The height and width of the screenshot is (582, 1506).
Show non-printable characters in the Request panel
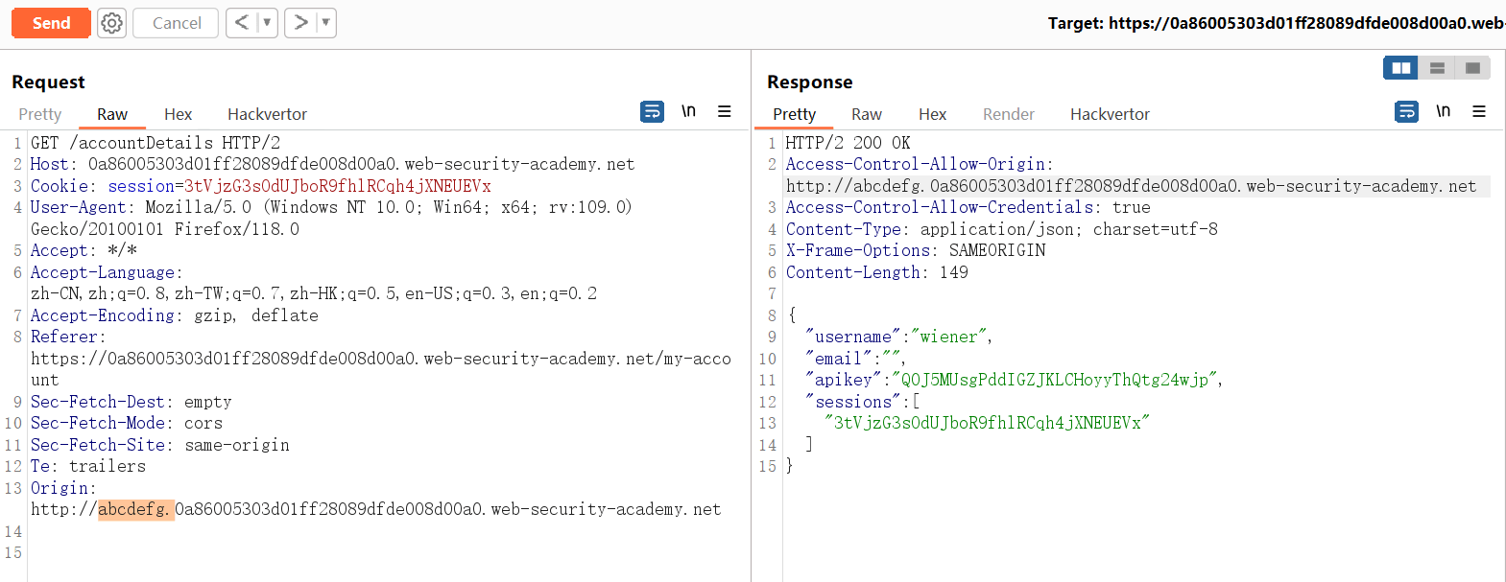[688, 112]
